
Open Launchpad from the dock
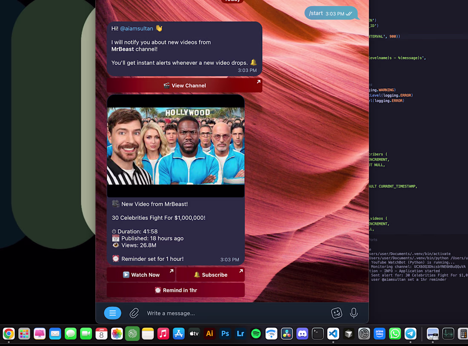click(x=24, y=334)
